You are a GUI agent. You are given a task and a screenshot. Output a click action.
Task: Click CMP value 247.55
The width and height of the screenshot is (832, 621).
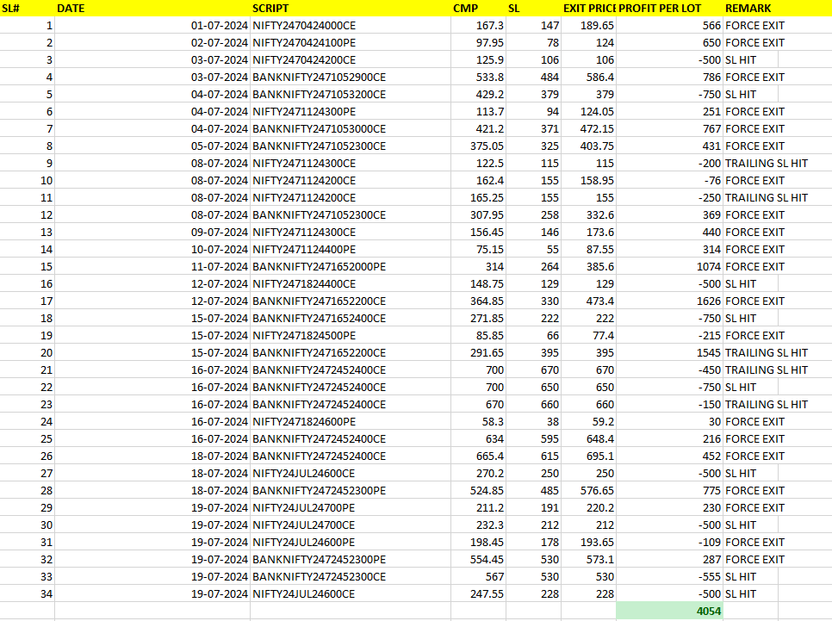[x=479, y=594]
